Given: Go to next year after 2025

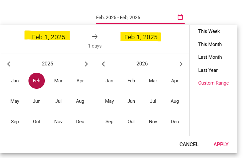Looking at the screenshot, I should click(86, 64).
